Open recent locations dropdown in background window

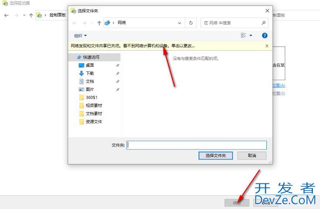24,15
